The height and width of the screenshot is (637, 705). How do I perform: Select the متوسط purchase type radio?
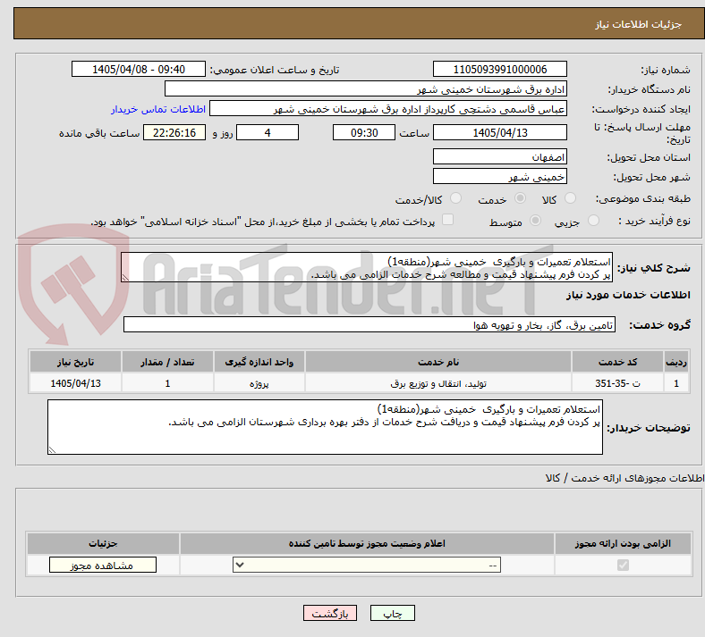535,221
